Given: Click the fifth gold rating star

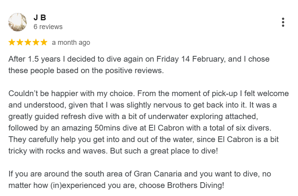Looking at the screenshot, I should pyautogui.click(x=44, y=42).
